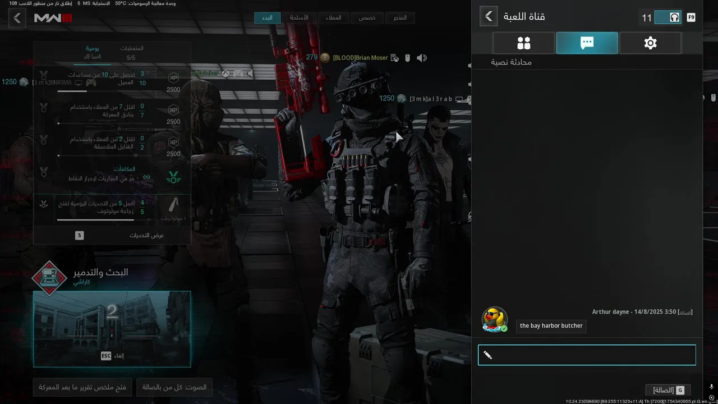Select 'complete 5 daily challenges' Molotov row

click(112, 208)
